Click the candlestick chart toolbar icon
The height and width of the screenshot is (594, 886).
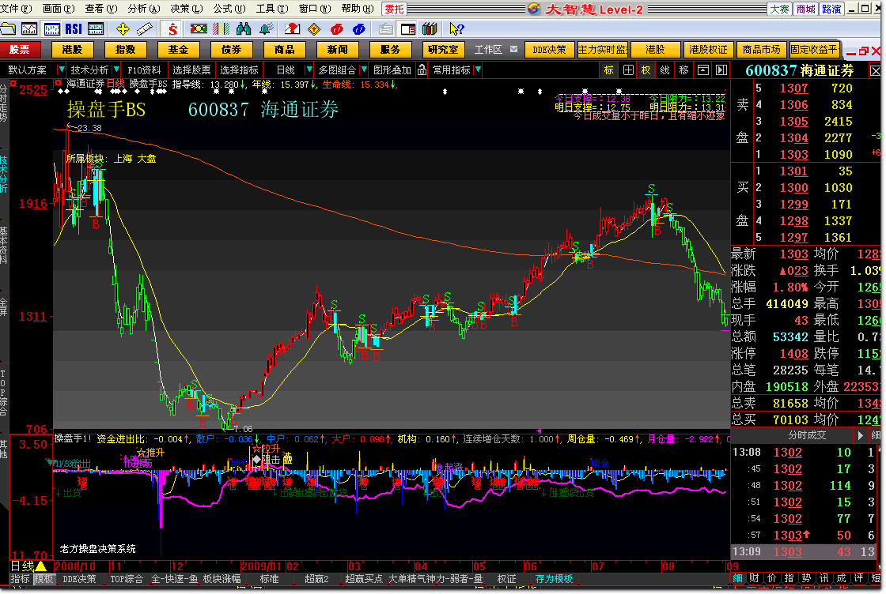[52, 28]
